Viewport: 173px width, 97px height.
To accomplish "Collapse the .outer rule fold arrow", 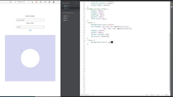I will tap(86, 23).
